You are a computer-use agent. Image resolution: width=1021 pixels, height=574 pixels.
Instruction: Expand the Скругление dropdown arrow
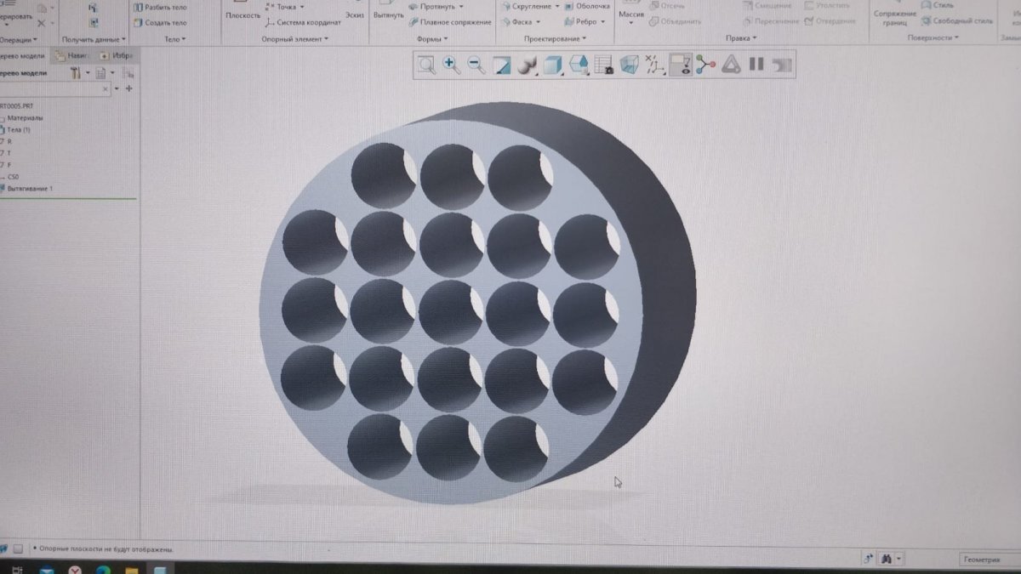(x=557, y=6)
